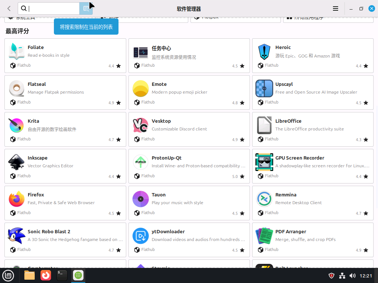378x283 pixels.
Task: Click 'Customizable Discord client' description
Action: click(x=179, y=129)
